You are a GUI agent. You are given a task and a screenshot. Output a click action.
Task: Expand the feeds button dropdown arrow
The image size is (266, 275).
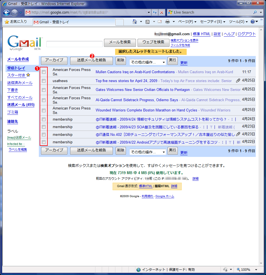(x=154, y=22)
